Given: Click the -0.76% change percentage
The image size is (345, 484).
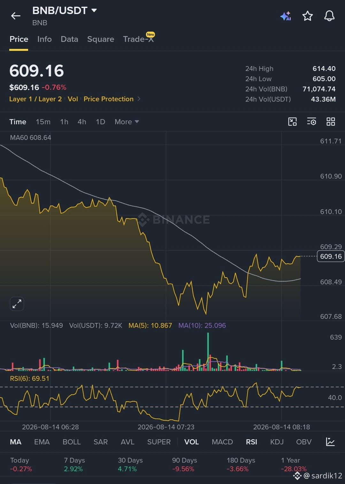Looking at the screenshot, I should 54,88.
